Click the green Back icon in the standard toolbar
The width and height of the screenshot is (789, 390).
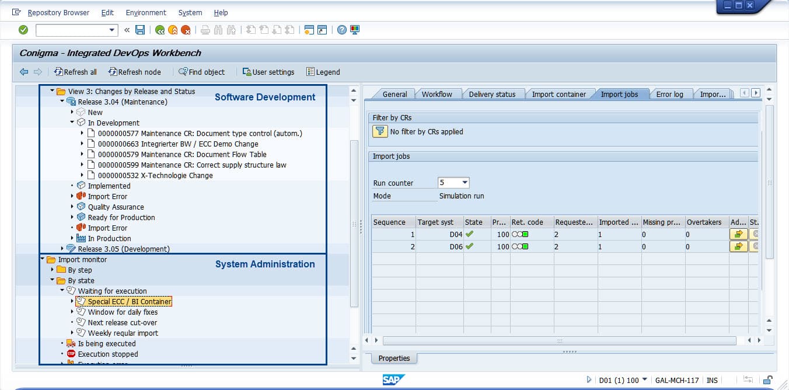160,30
